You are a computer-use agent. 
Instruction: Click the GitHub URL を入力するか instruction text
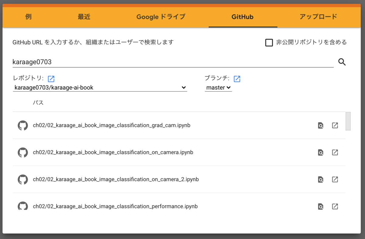coord(93,42)
